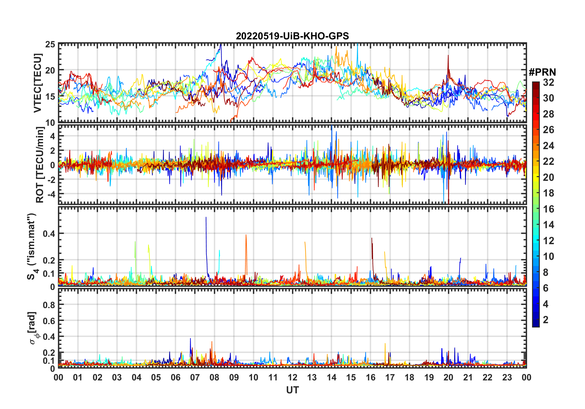Pick tick label 4 on the PRN colorbar
The image size is (585, 409).
(x=546, y=304)
